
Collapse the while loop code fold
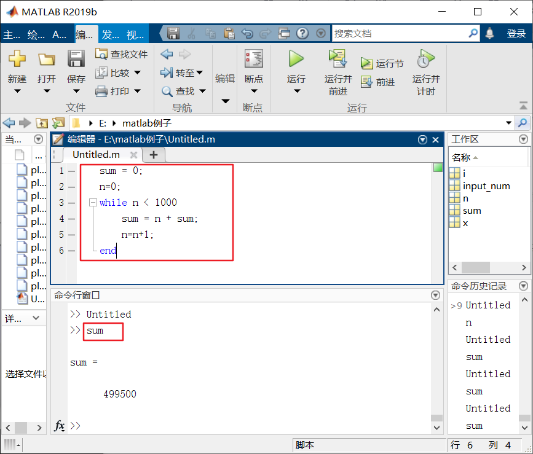(93, 202)
